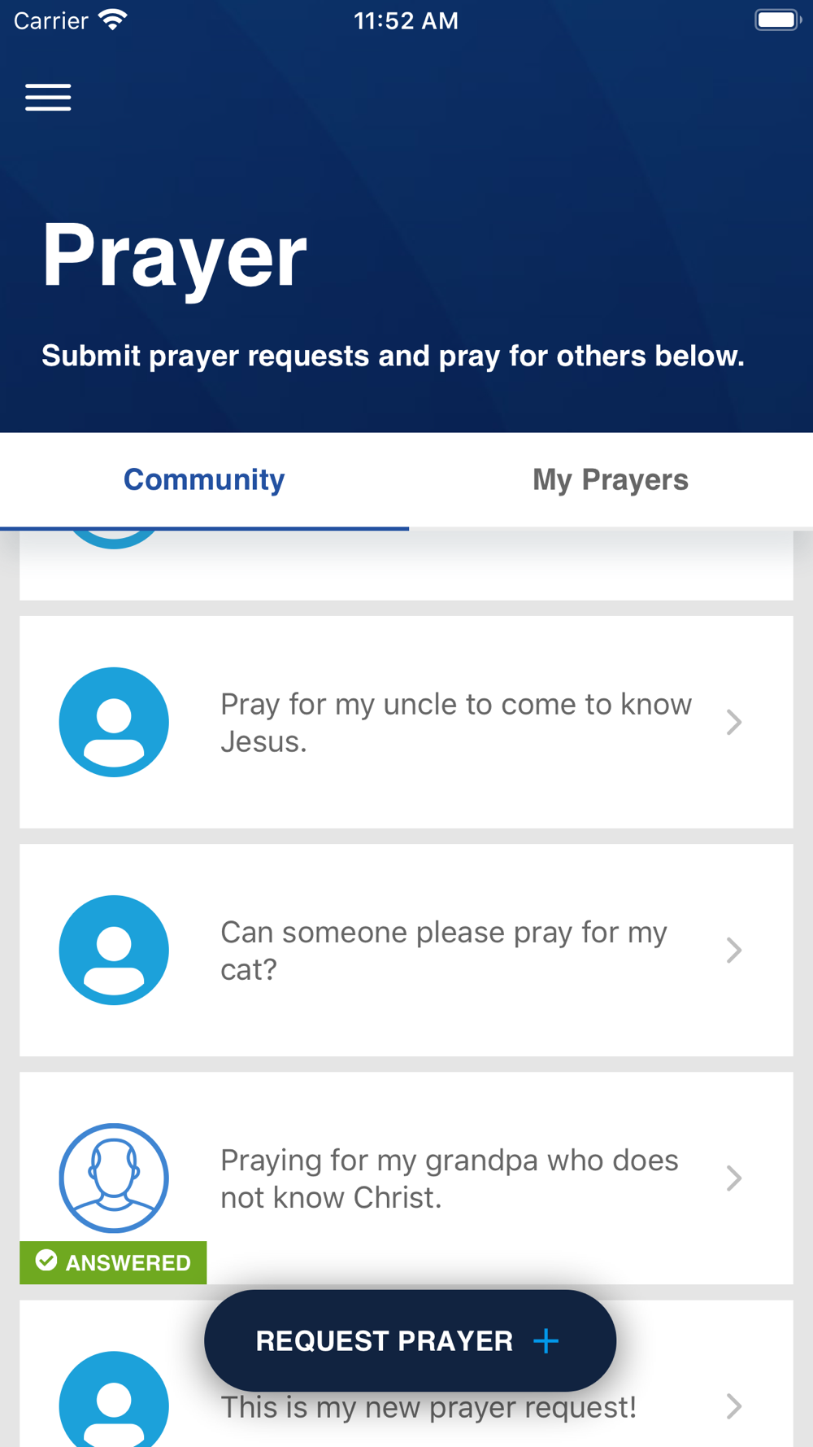Expand the uncle prayer request chevron
This screenshot has height=1447, width=813.
(734, 722)
